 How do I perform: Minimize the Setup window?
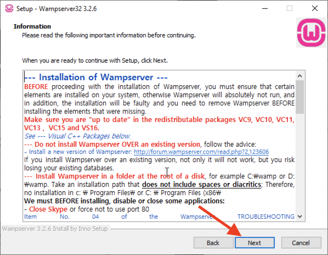(x=265, y=9)
